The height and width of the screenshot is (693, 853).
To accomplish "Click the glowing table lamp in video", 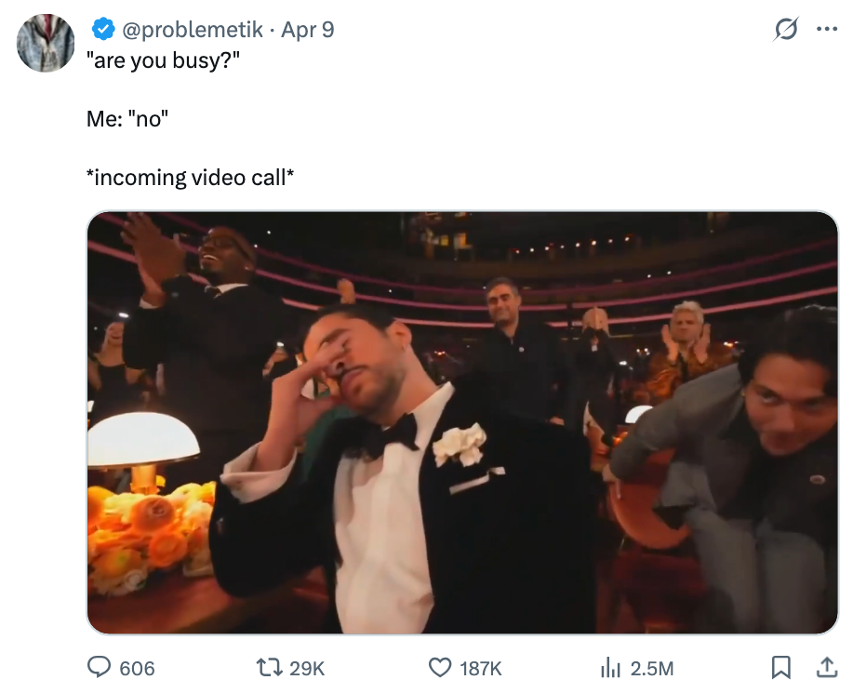I will click(142, 442).
